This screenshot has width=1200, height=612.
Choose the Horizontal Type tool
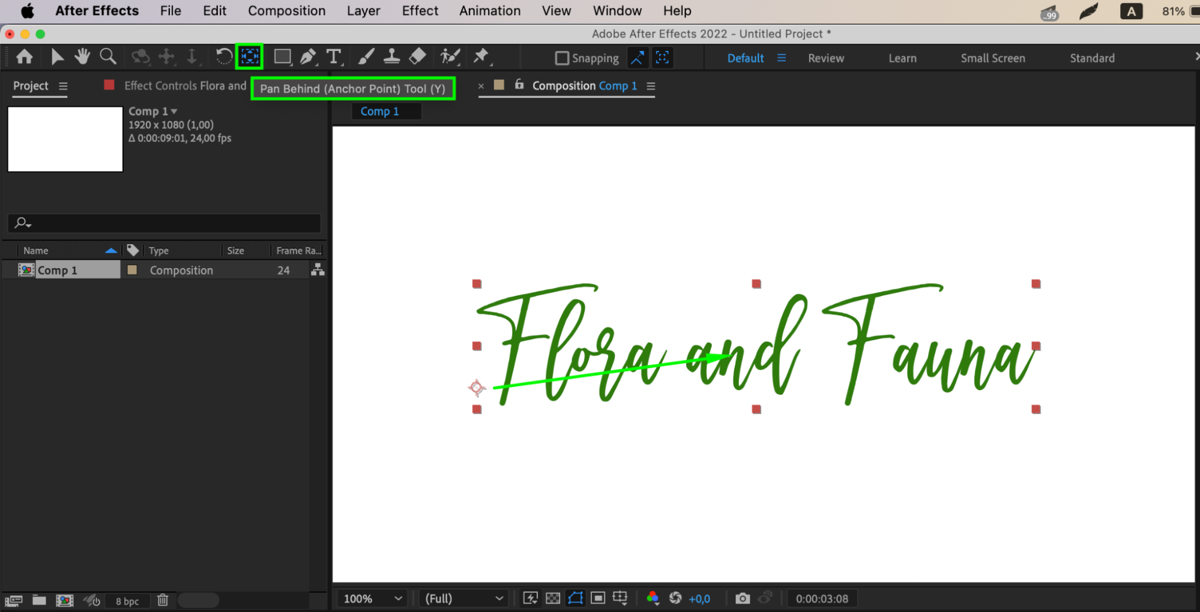click(x=334, y=57)
